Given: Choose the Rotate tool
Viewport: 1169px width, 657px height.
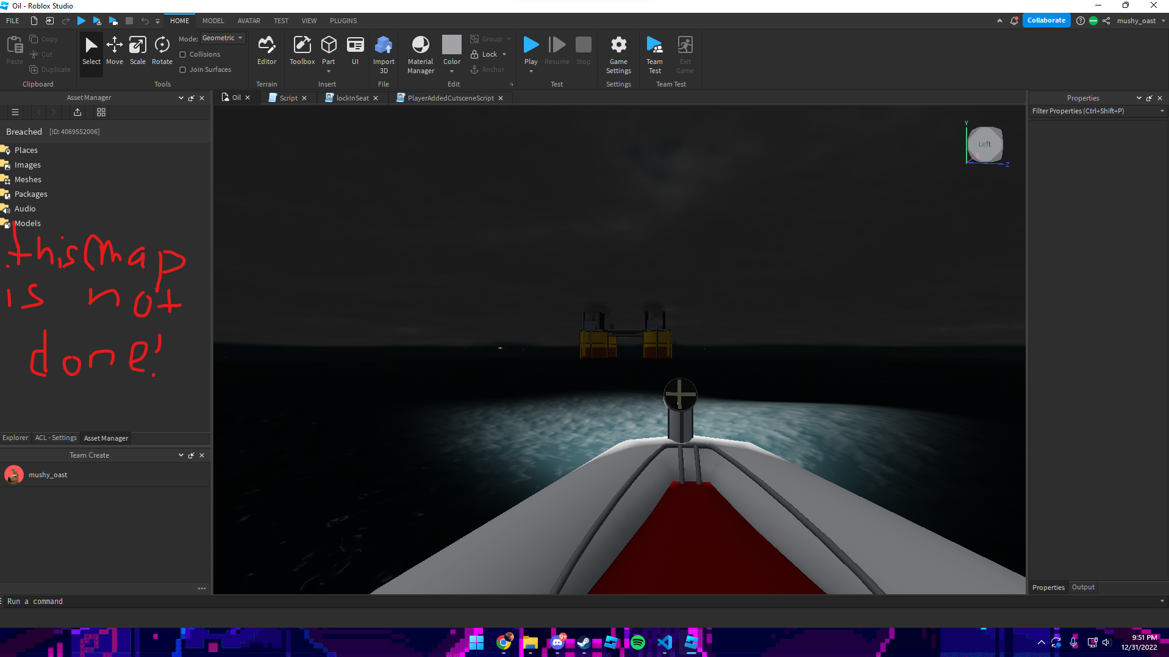Looking at the screenshot, I should coord(162,50).
